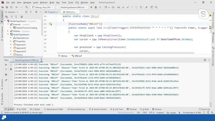Click the gutter lightbulb action on line 16
This screenshot has width=215, height=121.
[x=50, y=24]
